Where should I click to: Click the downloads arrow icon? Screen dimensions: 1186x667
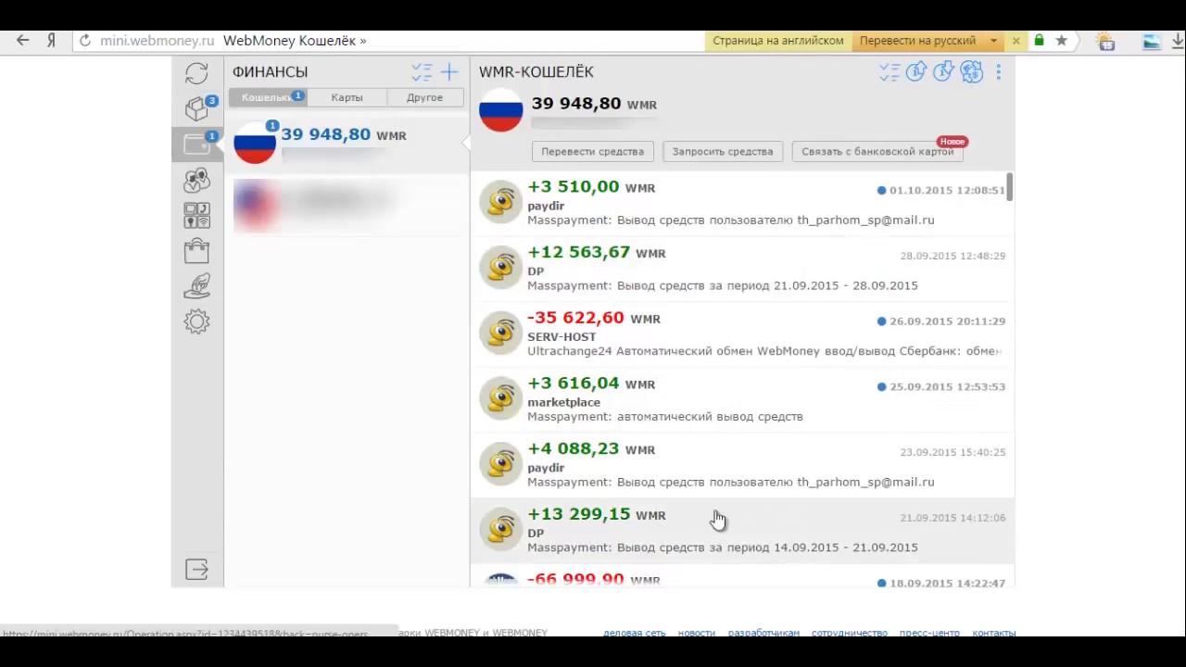1179,41
